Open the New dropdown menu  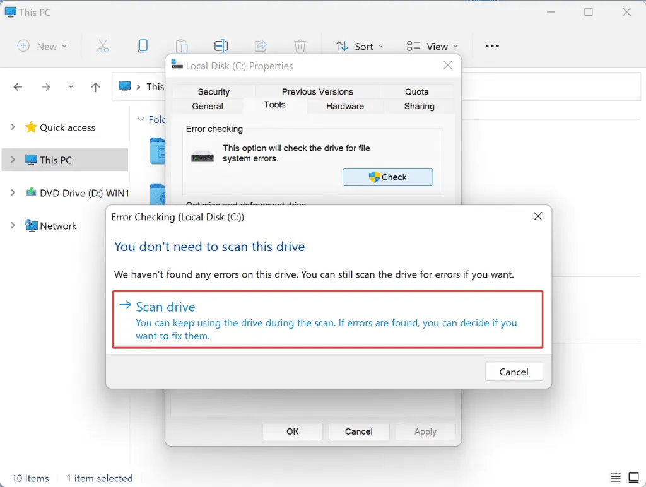point(42,46)
